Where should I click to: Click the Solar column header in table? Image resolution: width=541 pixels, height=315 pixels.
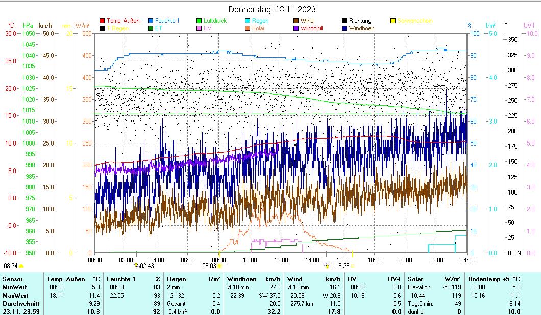[x=415, y=279]
